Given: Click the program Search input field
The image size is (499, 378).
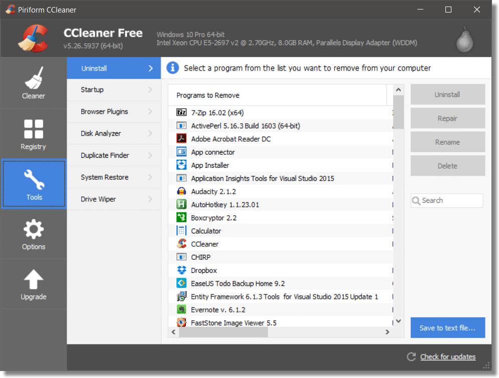Looking at the screenshot, I should point(447,201).
